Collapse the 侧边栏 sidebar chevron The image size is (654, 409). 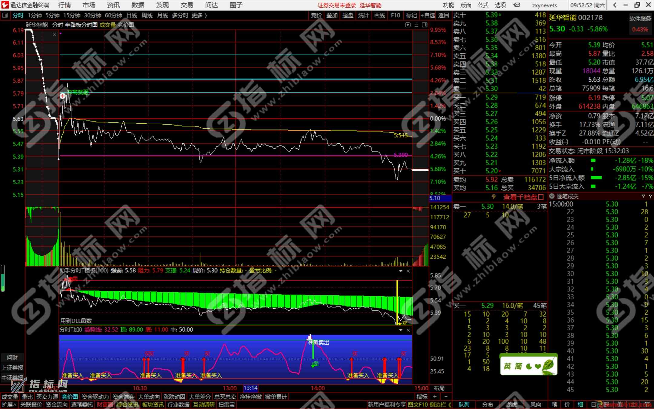click(x=450, y=404)
